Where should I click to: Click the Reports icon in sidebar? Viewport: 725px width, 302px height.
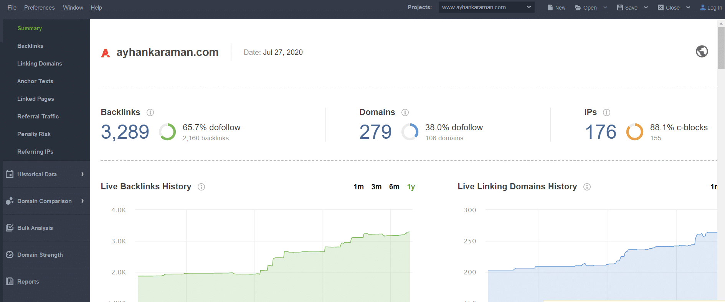click(10, 281)
